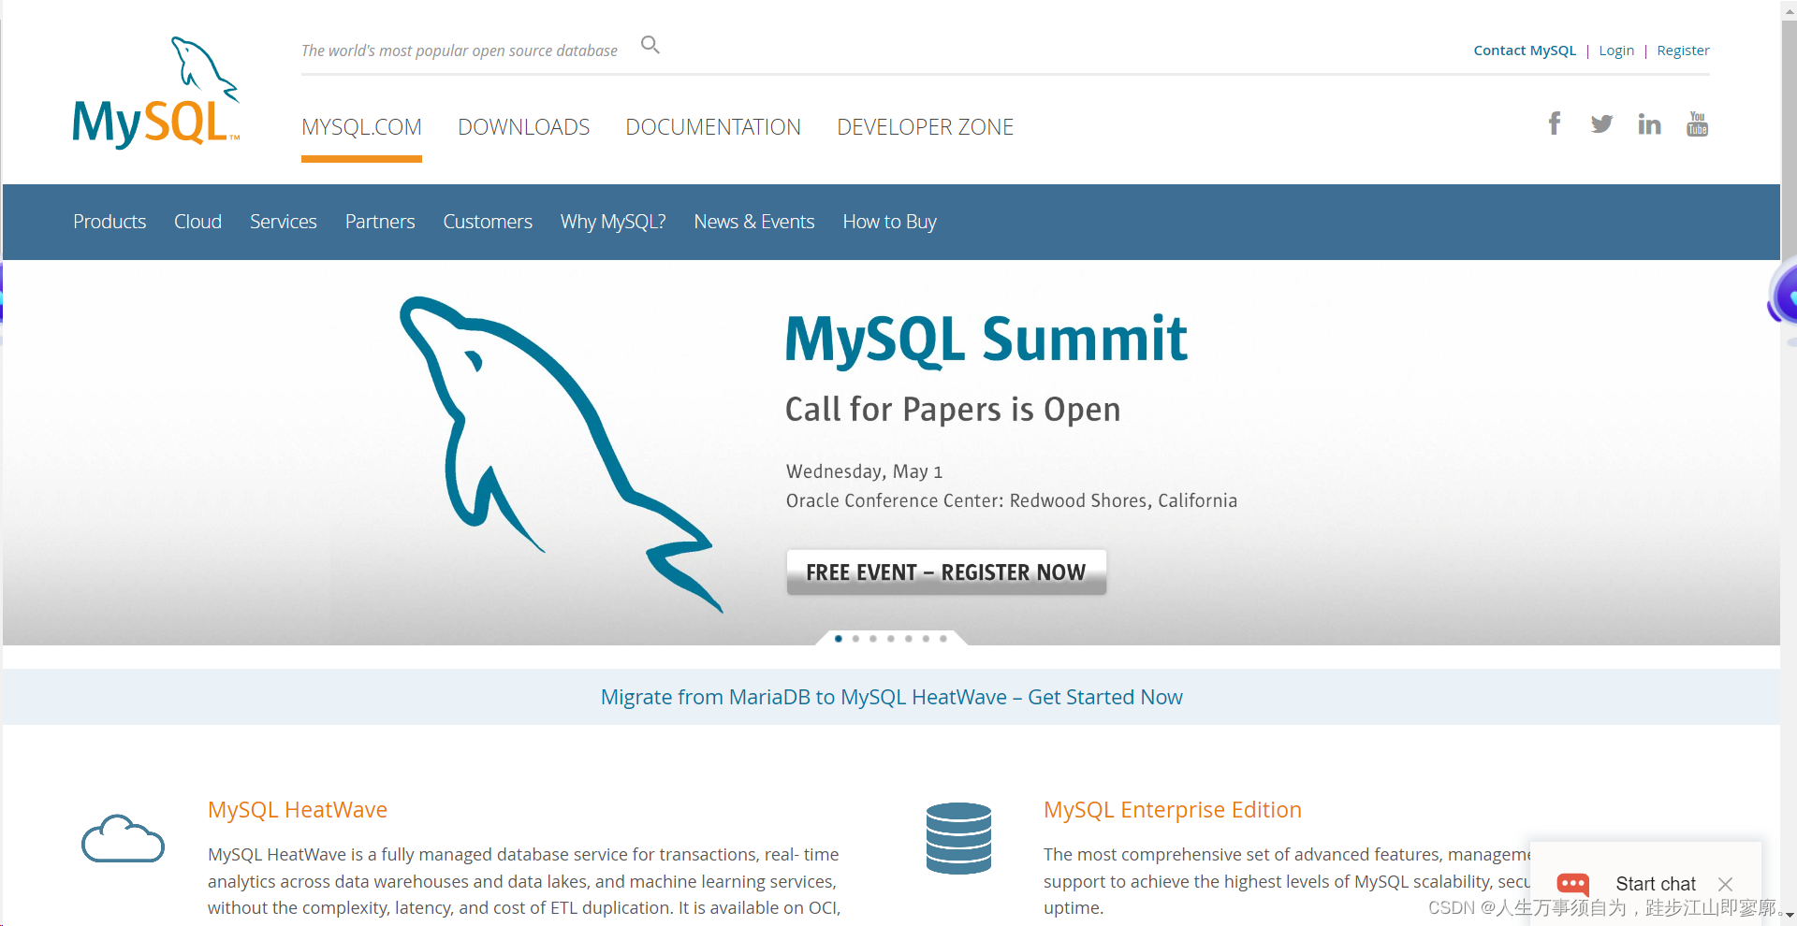Image resolution: width=1797 pixels, height=926 pixels.
Task: Open the Services menu item
Action: (x=284, y=222)
